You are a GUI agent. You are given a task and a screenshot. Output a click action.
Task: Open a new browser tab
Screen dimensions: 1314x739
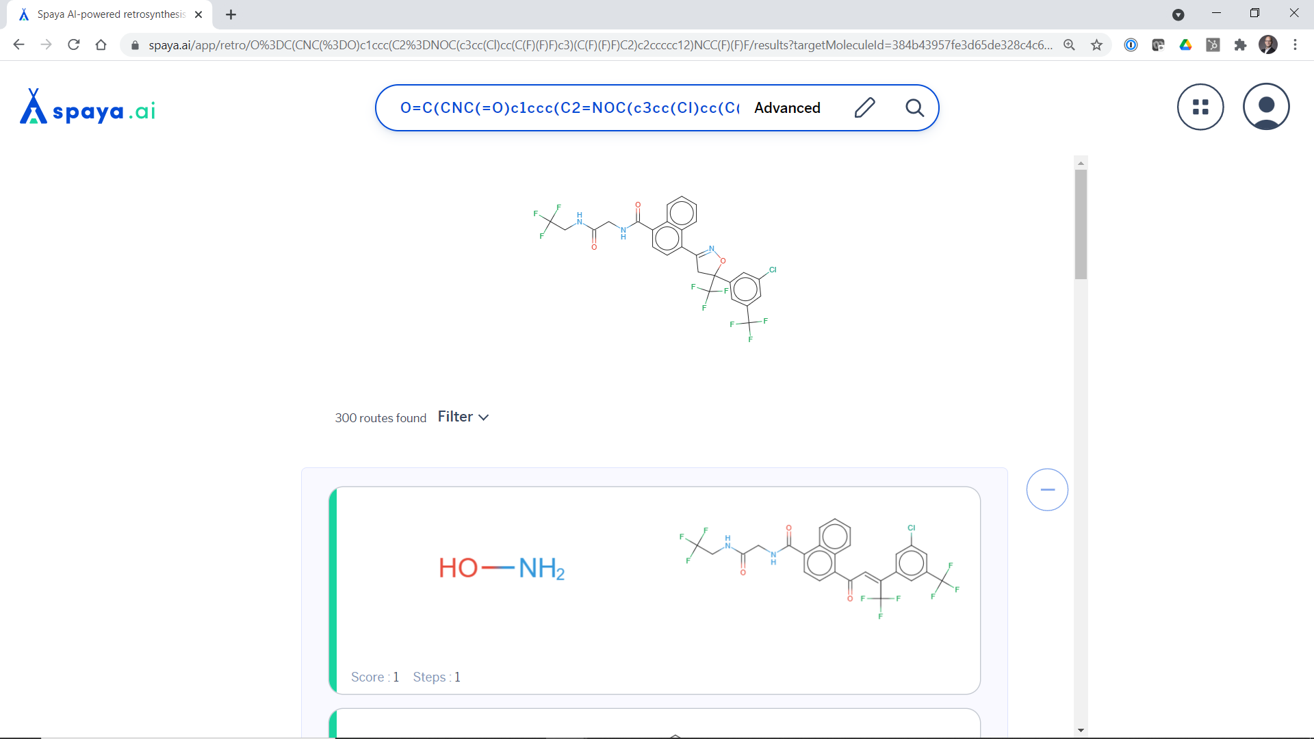[x=231, y=14]
